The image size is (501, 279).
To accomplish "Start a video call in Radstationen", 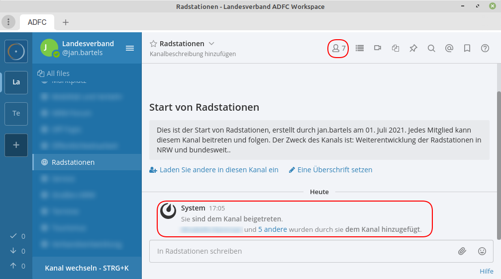I will [378, 48].
